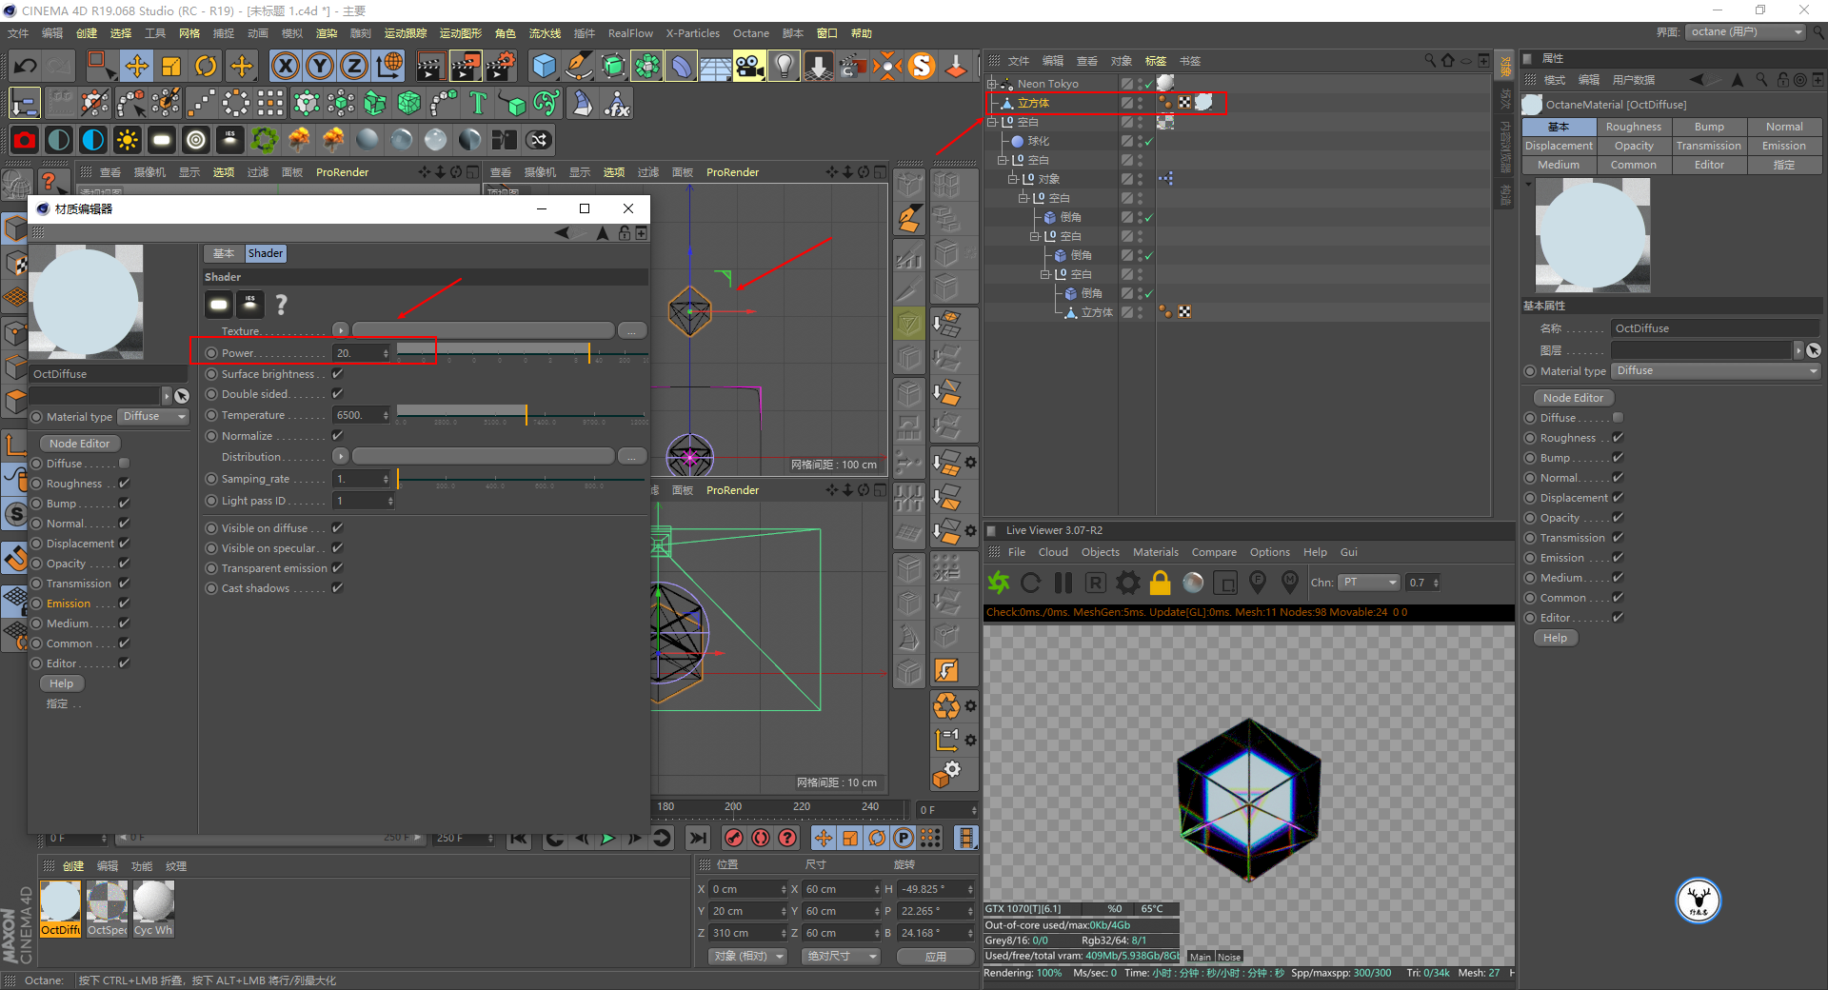Open Live Viewer Materials menu

point(1156,552)
